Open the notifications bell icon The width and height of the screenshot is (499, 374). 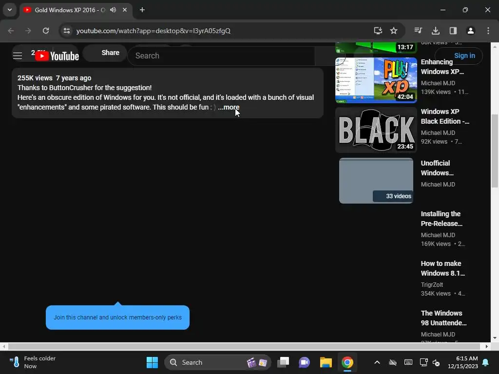[486, 362]
